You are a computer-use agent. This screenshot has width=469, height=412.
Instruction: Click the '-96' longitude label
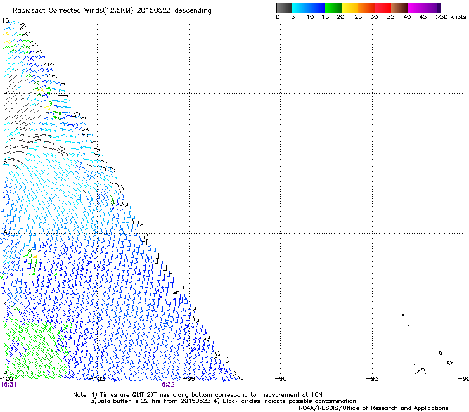pyautogui.click(x=281, y=379)
